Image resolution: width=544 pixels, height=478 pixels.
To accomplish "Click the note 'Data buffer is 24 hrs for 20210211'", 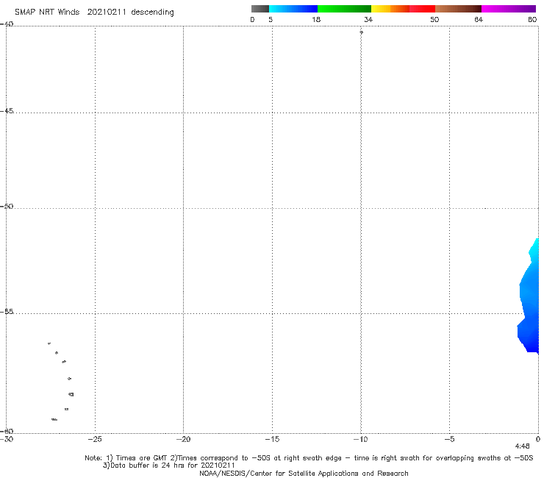I will tap(169, 465).
